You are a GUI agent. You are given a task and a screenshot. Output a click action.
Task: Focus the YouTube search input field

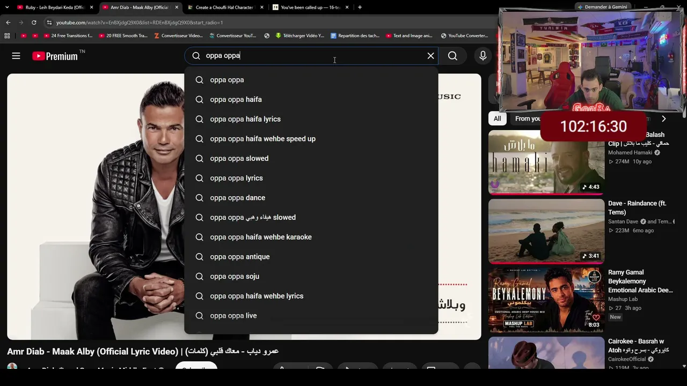pos(311,56)
